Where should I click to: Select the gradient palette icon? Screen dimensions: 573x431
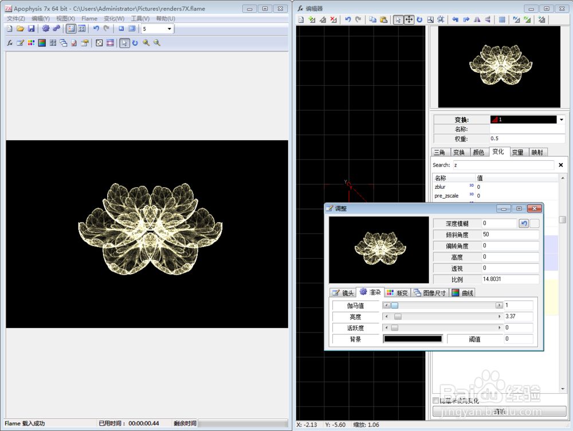click(x=30, y=43)
